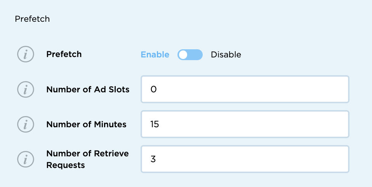
Task: Click the value 3 in Retrieve Requests
Action: pos(153,159)
